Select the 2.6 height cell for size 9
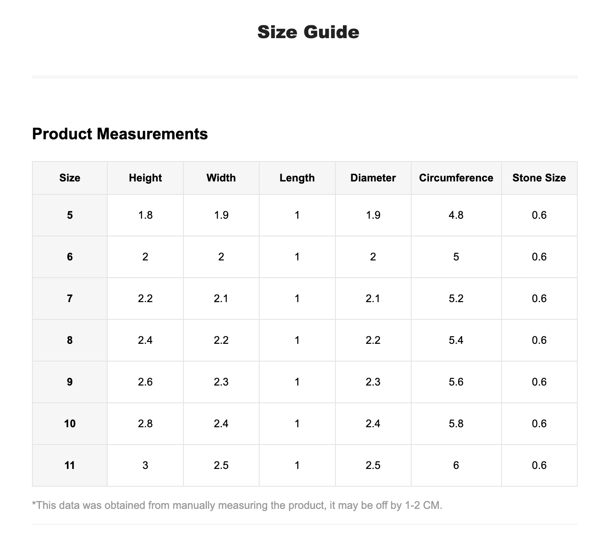 pyautogui.click(x=145, y=382)
